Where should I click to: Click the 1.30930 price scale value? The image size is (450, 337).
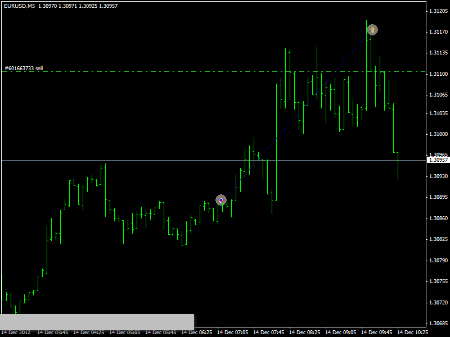tap(438, 176)
